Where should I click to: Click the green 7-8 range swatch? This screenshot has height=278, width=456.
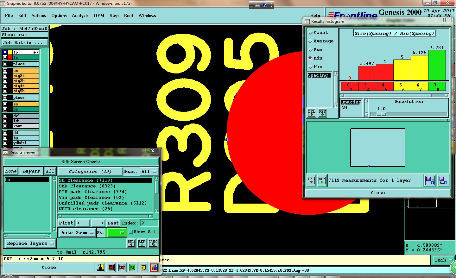437,86
